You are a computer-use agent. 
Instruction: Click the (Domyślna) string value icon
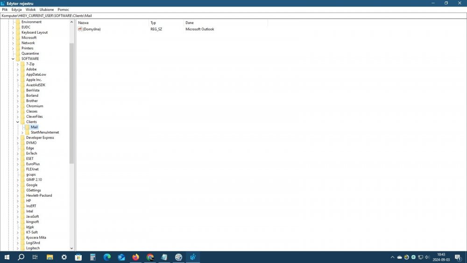click(80, 29)
